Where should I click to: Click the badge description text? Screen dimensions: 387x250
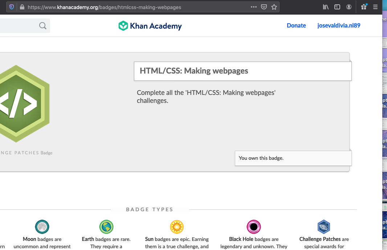click(206, 96)
